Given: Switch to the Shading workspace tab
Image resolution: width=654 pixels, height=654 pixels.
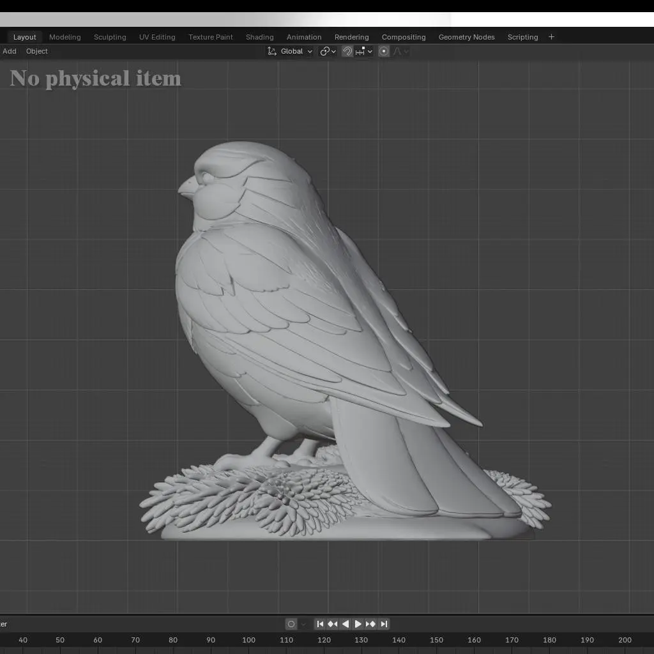Looking at the screenshot, I should (x=259, y=37).
